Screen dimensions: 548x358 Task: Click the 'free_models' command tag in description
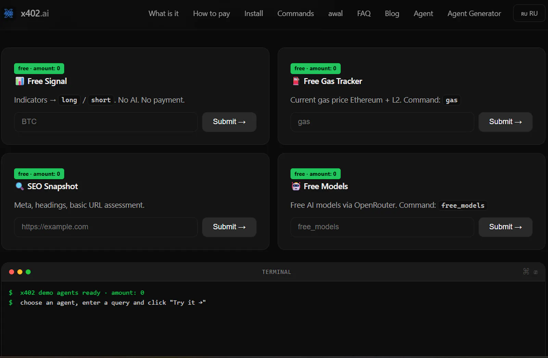point(463,206)
